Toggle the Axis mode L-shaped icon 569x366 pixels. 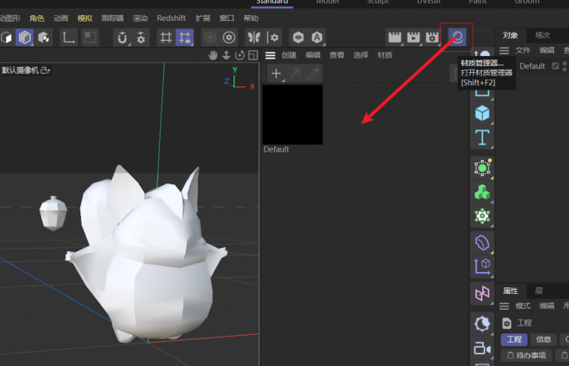(x=69, y=37)
